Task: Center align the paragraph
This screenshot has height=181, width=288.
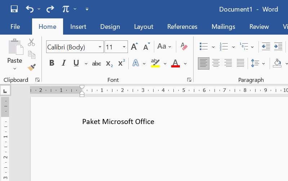Action: (216, 63)
